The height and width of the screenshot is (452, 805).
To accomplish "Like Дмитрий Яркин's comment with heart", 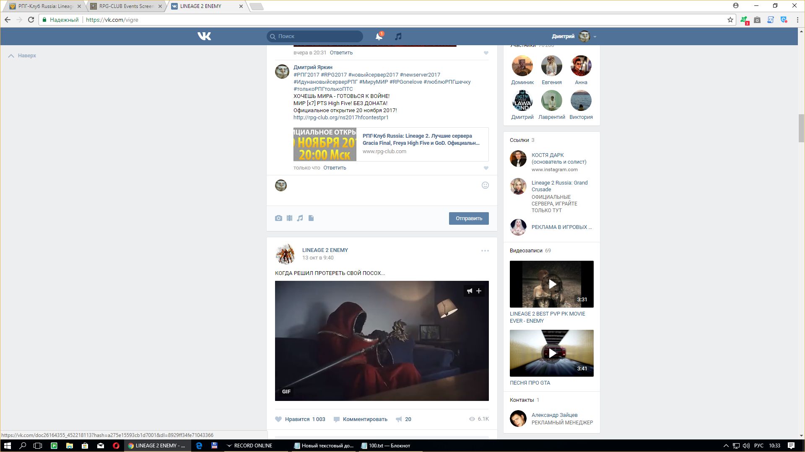I will (x=486, y=168).
